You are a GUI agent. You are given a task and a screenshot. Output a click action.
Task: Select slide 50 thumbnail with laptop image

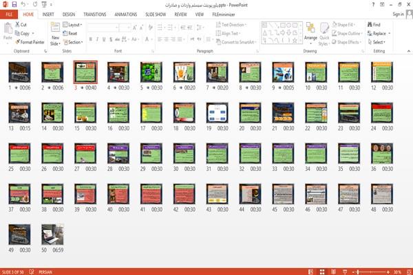[52, 234]
